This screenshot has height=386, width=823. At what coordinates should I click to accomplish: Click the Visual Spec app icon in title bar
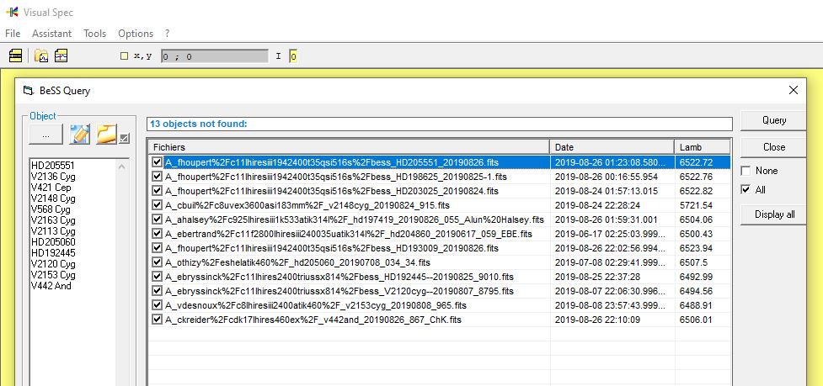click(12, 12)
